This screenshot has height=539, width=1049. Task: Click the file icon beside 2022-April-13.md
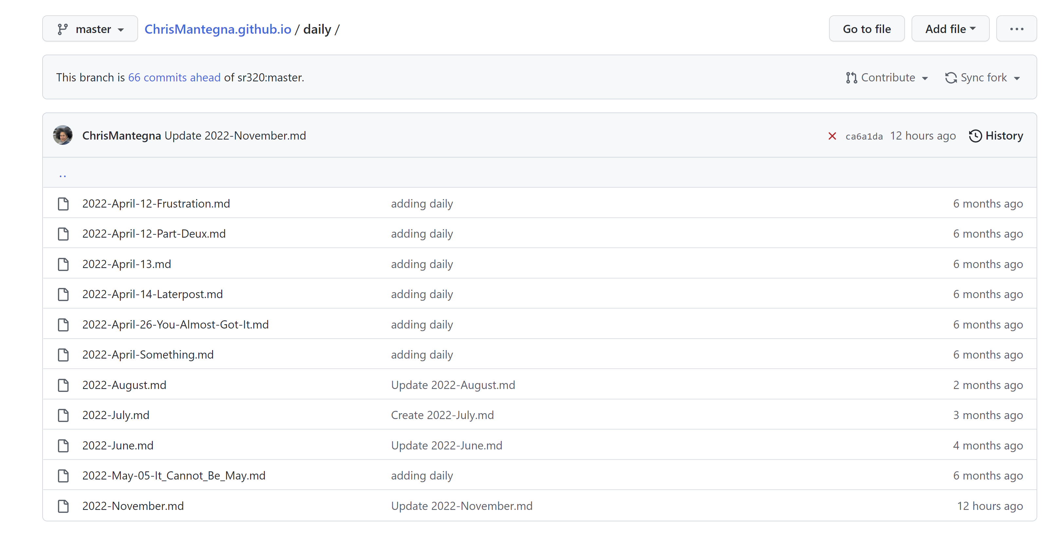[x=63, y=264]
